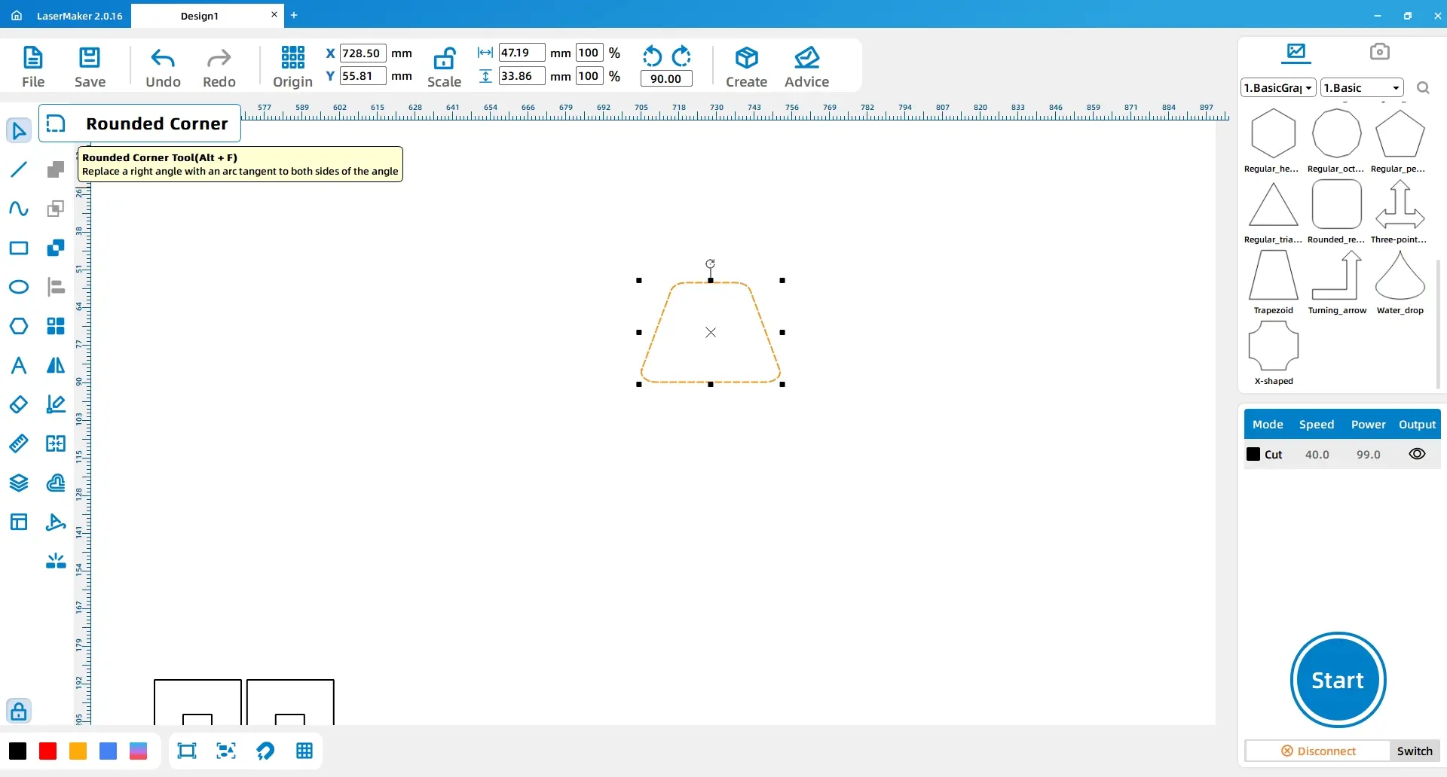
Task: Click the difference shapes icon
Action: (x=56, y=209)
